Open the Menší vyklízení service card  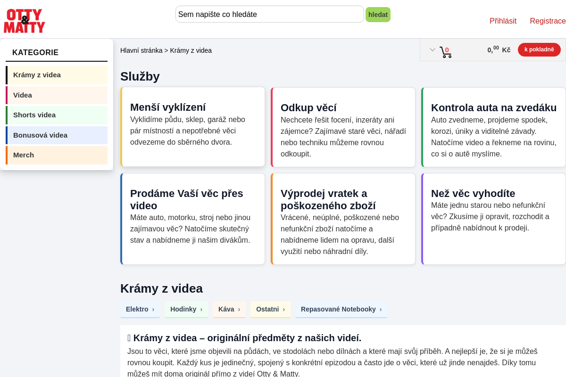point(192,127)
